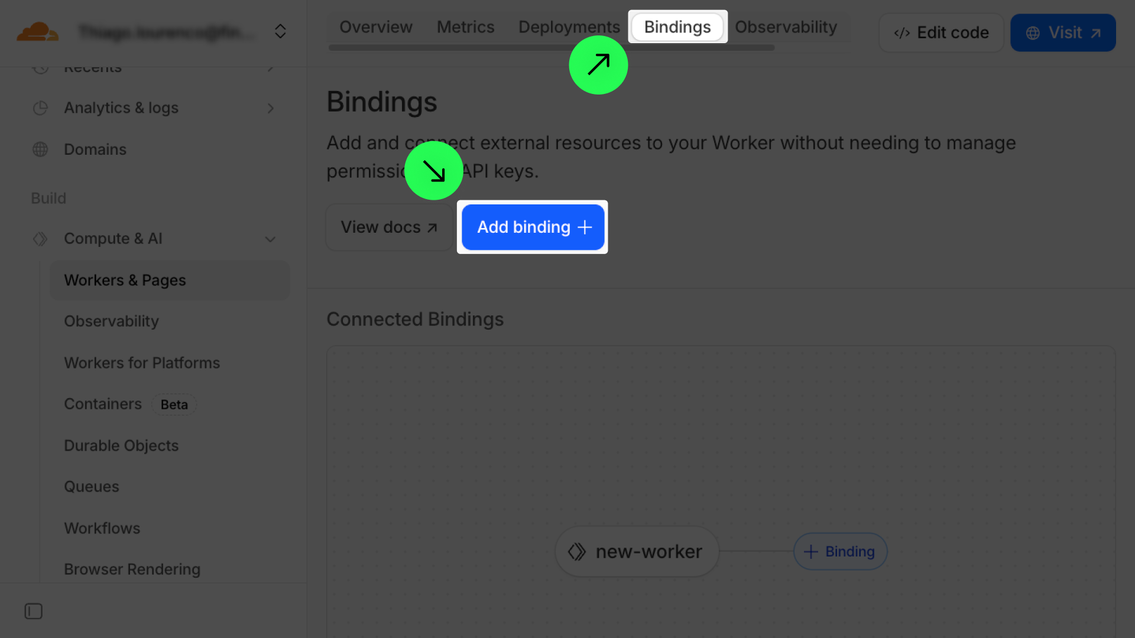Switch to the top Observability tab

(786, 27)
